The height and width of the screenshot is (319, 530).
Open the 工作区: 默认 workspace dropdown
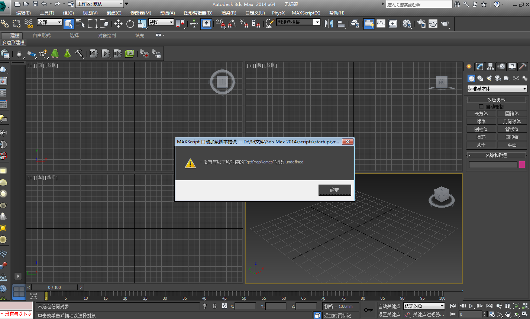point(100,4)
